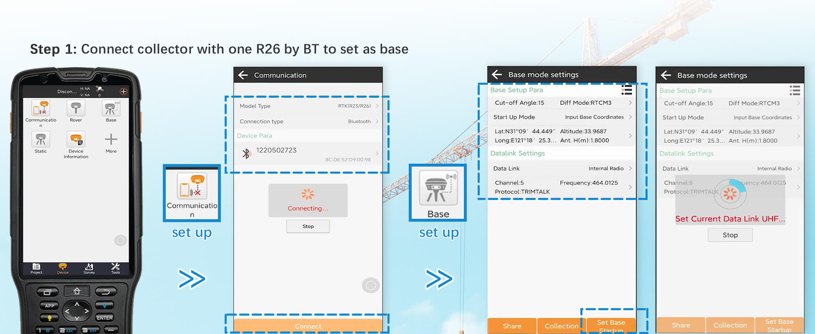Click the enlarged Communication set up icon
815x334 pixels.
(x=192, y=193)
